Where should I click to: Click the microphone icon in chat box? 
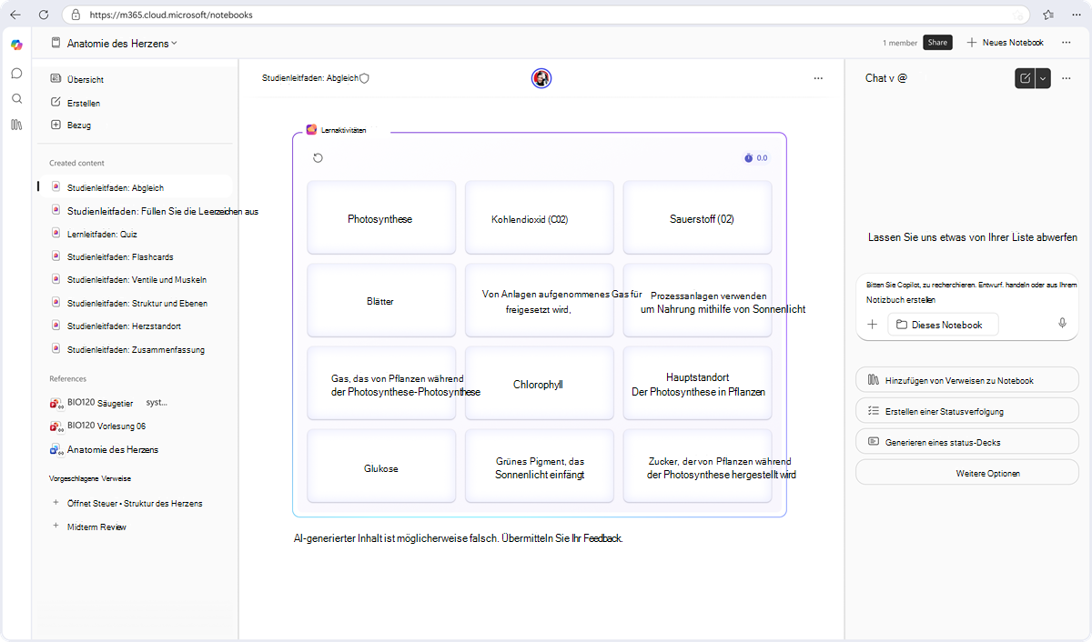[x=1062, y=325]
